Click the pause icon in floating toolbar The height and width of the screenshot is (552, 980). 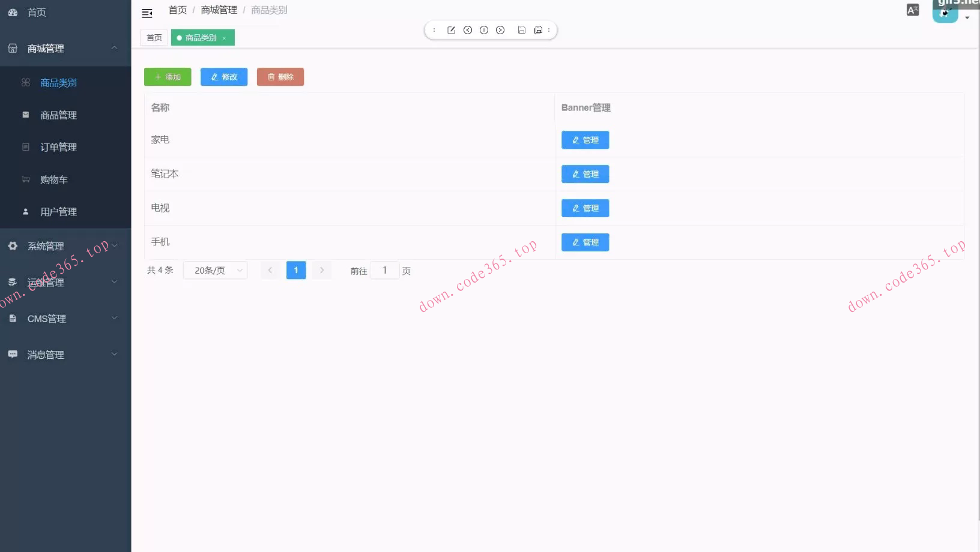pyautogui.click(x=484, y=30)
